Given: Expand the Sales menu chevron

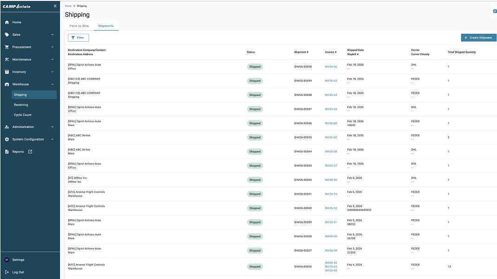Looking at the screenshot, I should click(52, 35).
